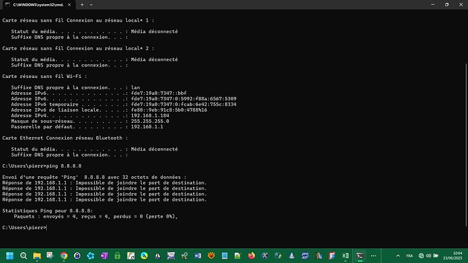
Task: Open File Explorer from taskbar
Action: 37,256
